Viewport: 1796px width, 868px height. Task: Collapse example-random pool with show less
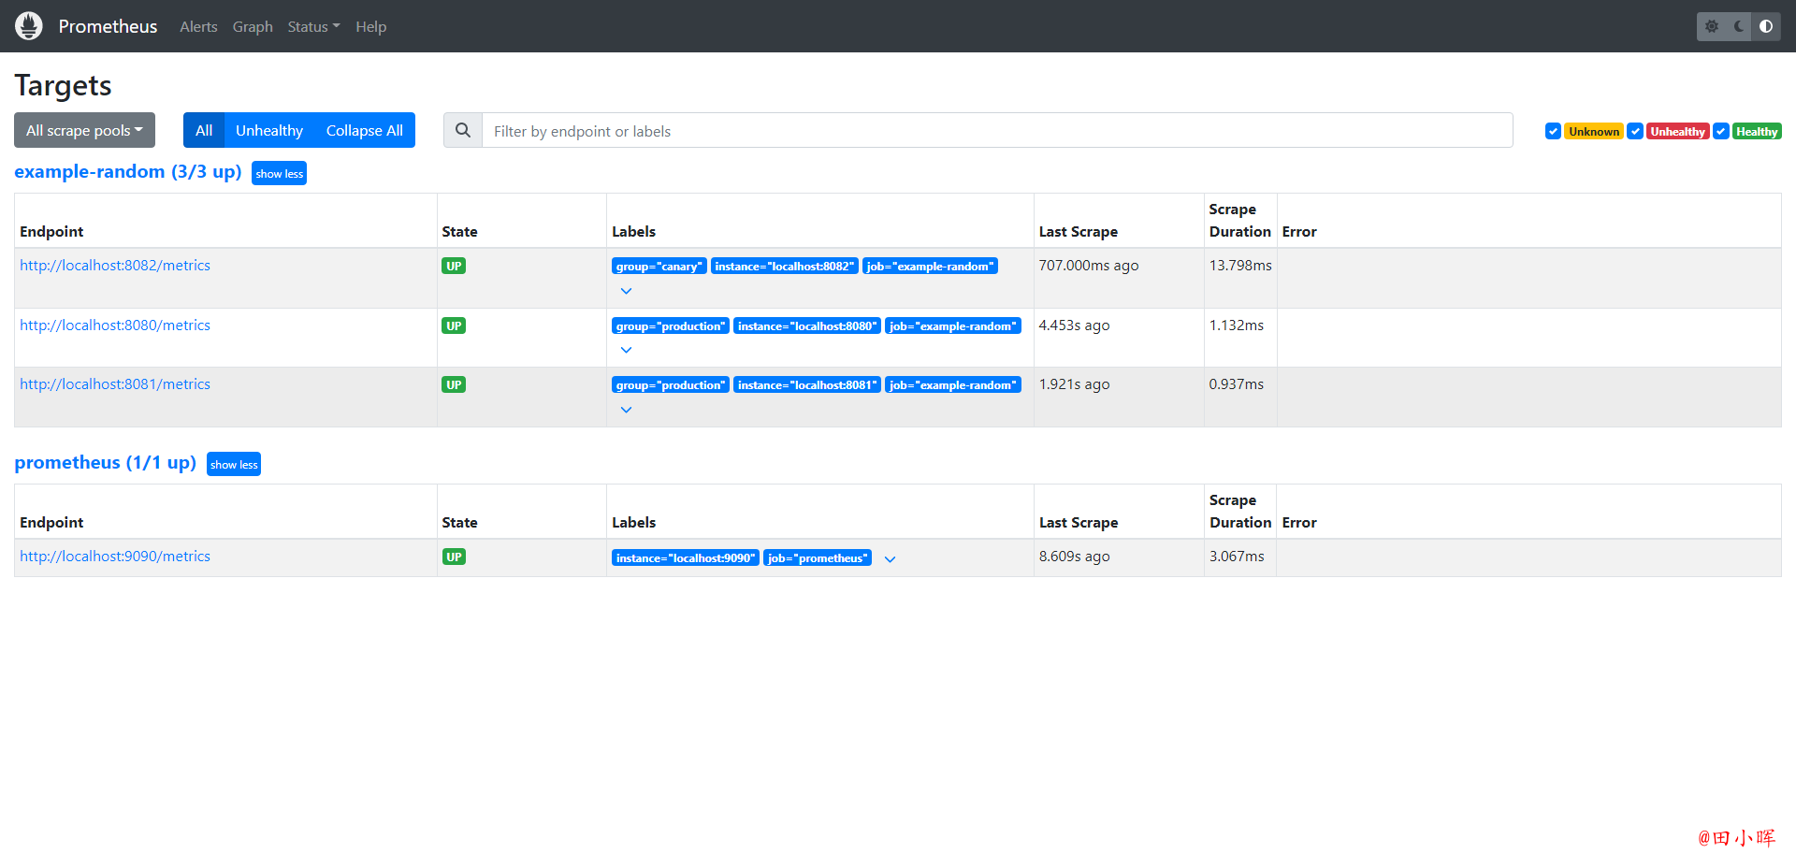[x=280, y=174]
